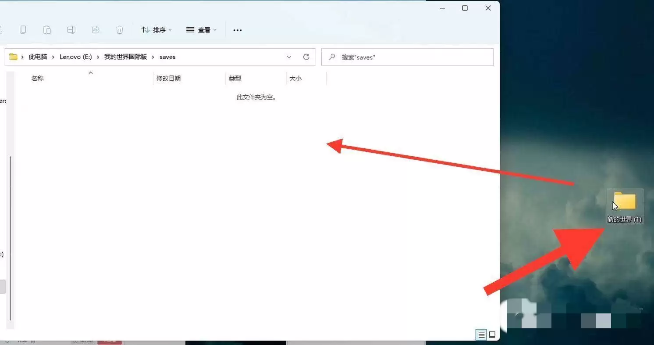
Task: Click the Delete (trash) icon
Action: pos(120,30)
